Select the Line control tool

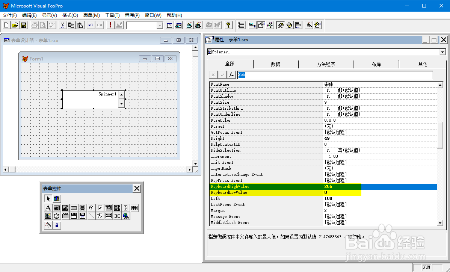(91, 216)
